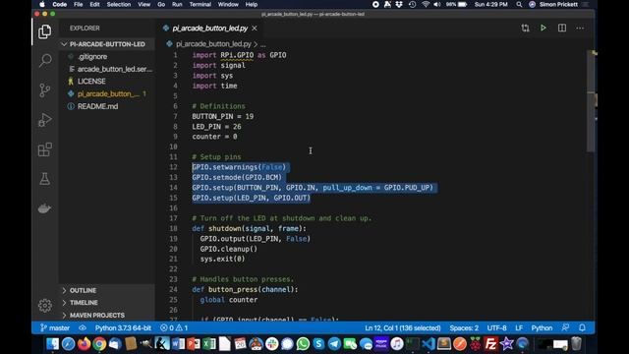Open the Docker view in activity bar

pos(44,208)
